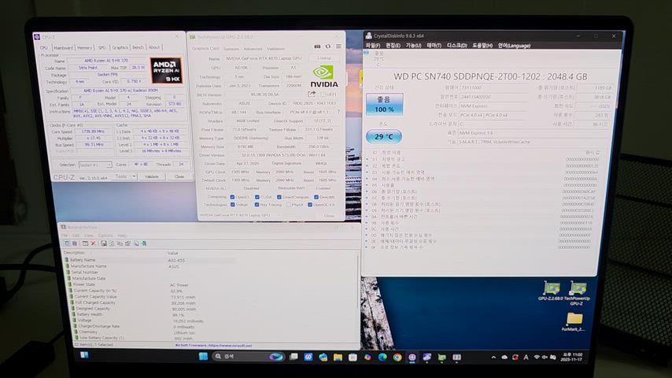
Task: Click the 29 °C temperature button
Action: coord(383,136)
